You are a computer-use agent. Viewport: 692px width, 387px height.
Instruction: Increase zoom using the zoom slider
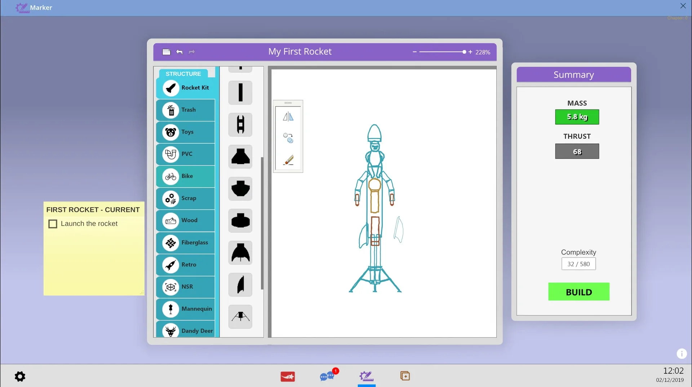(x=470, y=52)
